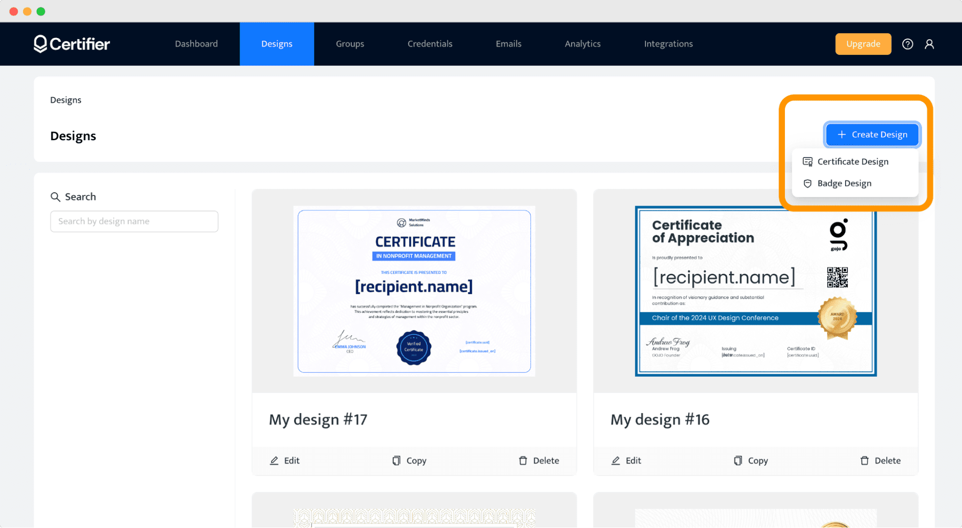Screen dimensions: 962x528
Task: Switch to the Credentials tab
Action: [x=430, y=44]
